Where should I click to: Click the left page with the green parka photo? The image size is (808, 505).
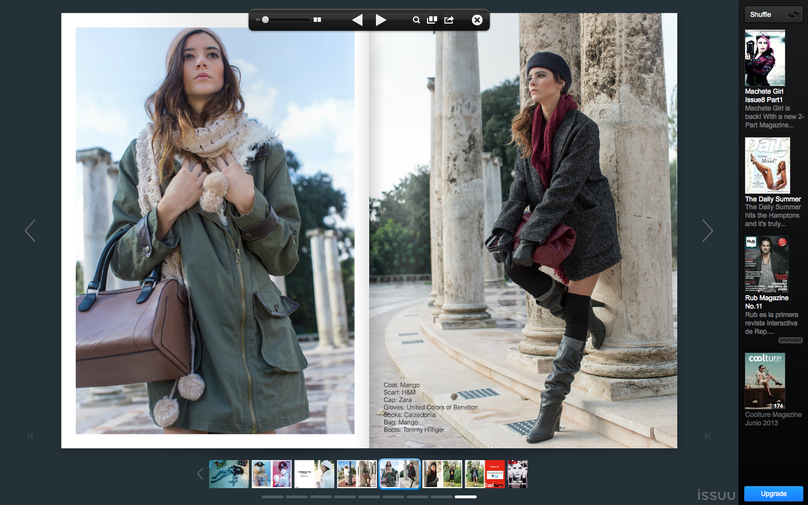click(215, 231)
